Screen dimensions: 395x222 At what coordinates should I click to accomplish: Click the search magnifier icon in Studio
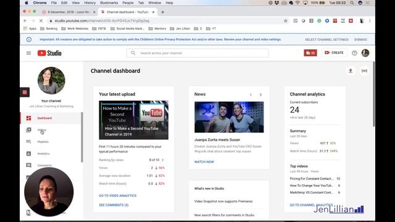click(133, 53)
